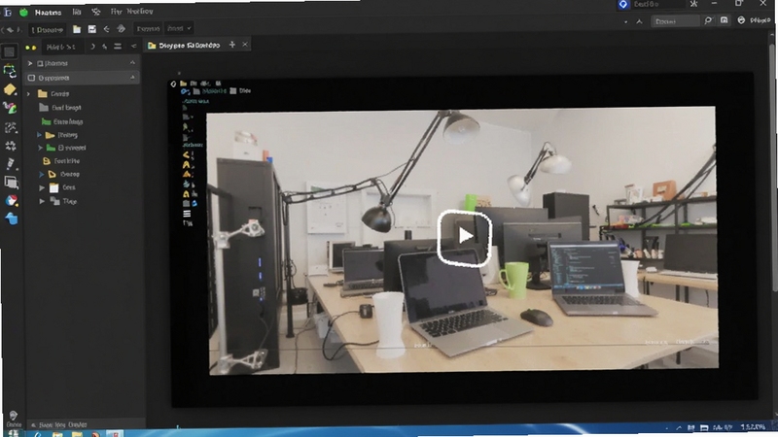Click the save disk icon in toolbar
The width and height of the screenshot is (778, 437).
91,29
